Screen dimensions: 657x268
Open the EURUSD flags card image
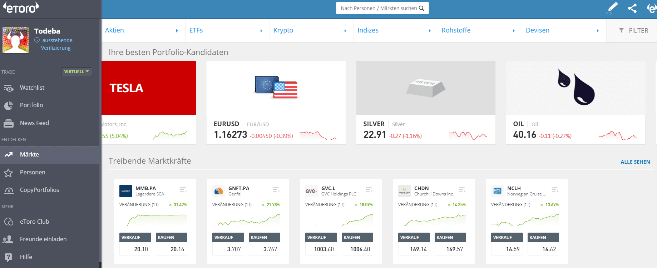pyautogui.click(x=276, y=88)
